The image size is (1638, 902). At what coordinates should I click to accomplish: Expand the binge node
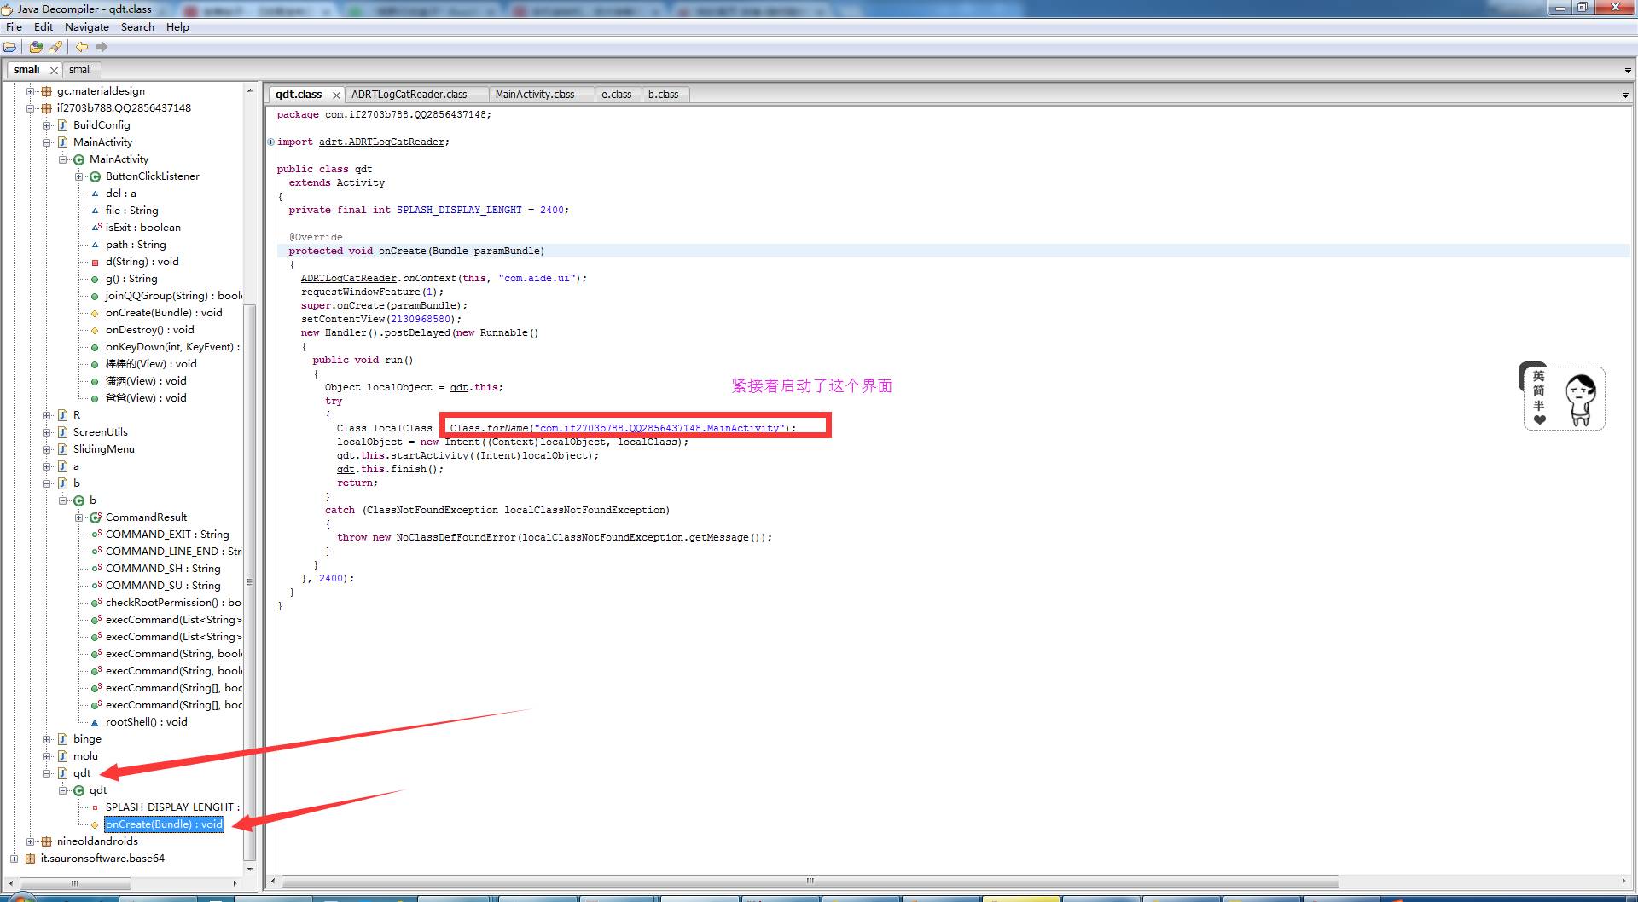(46, 739)
